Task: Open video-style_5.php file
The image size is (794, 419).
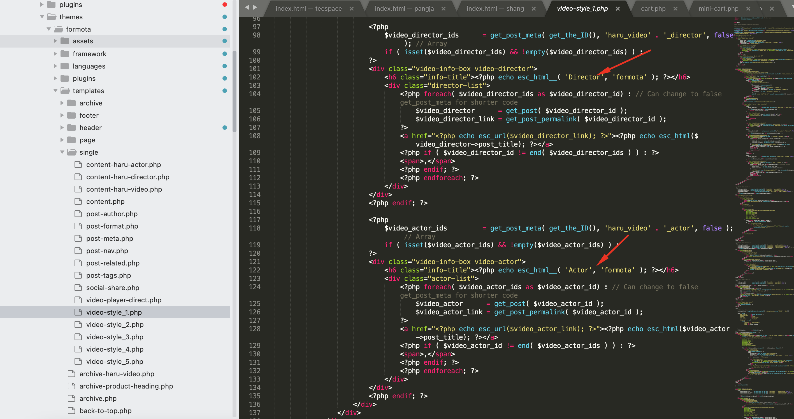Action: [115, 361]
